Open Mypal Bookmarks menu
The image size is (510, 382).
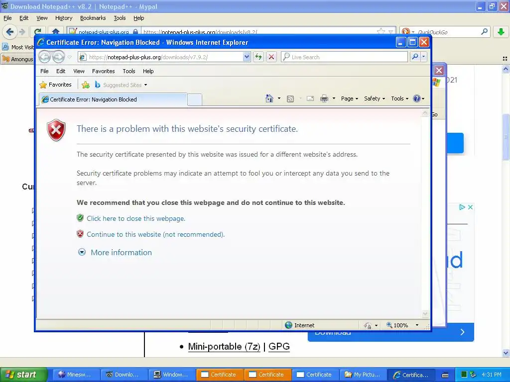(93, 18)
